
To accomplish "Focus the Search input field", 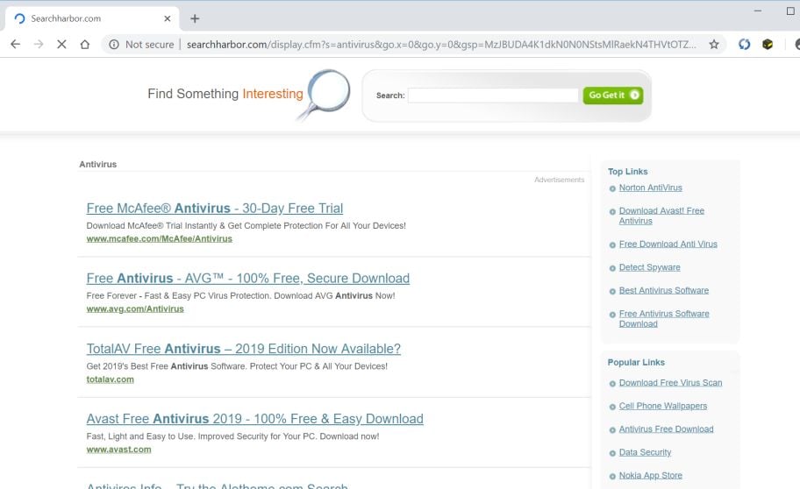I will point(493,96).
